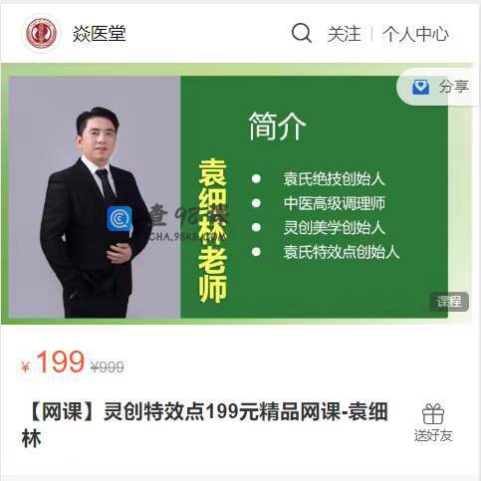Click the gray 课程 badge
The image size is (481, 481).
449,302
